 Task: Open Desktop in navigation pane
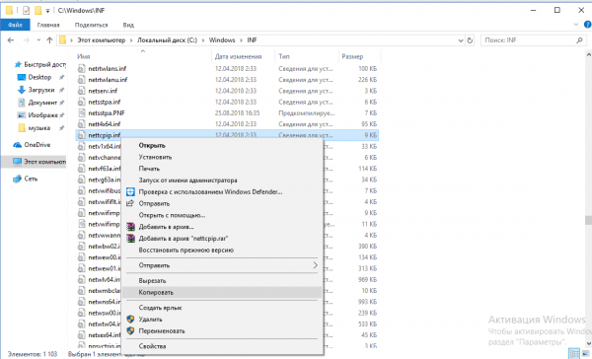(39, 77)
